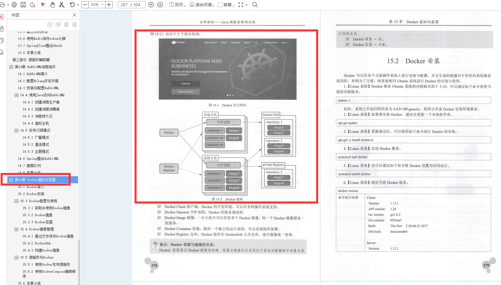Open bookmark 14.6 Spring整合RabbitMQ

(38, 159)
